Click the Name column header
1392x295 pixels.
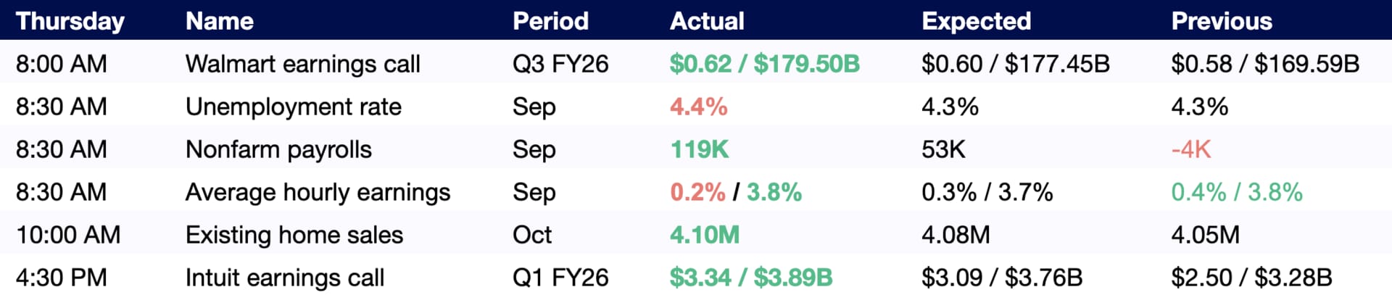click(220, 21)
